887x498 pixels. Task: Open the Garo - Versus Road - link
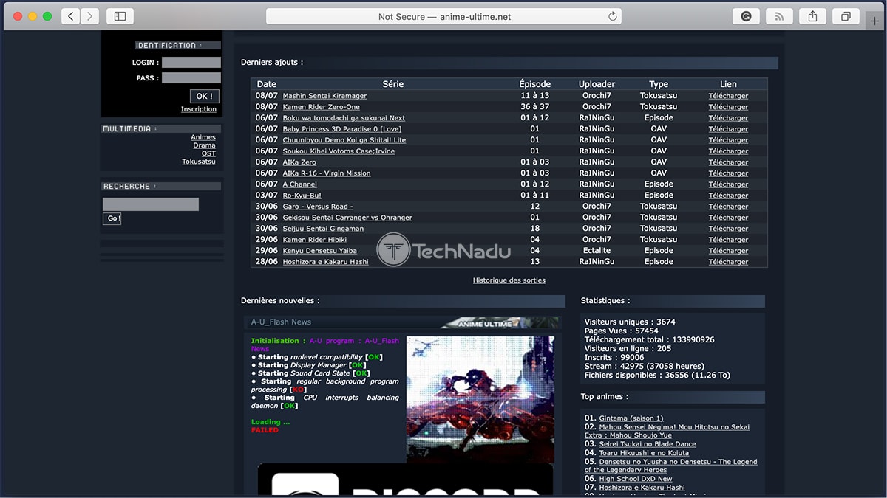pyautogui.click(x=318, y=207)
